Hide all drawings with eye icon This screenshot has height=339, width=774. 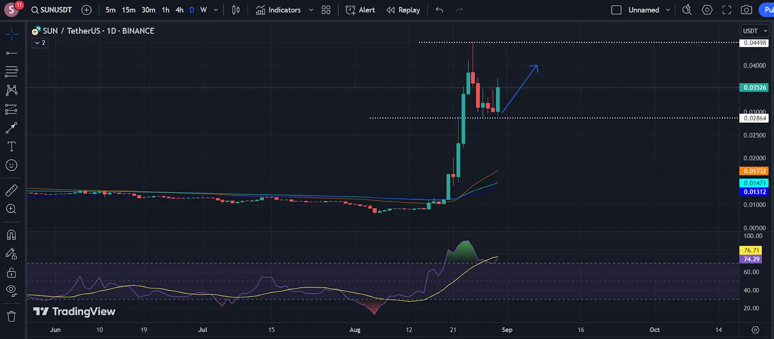(x=11, y=291)
